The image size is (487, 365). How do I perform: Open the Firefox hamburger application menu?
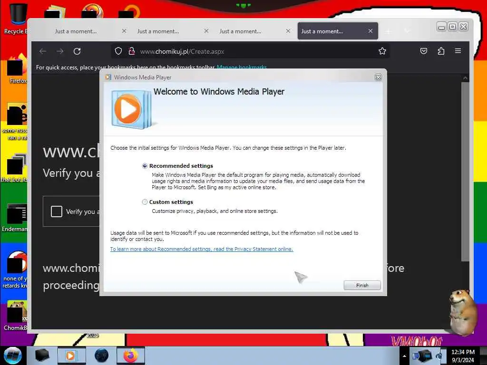pos(458,50)
